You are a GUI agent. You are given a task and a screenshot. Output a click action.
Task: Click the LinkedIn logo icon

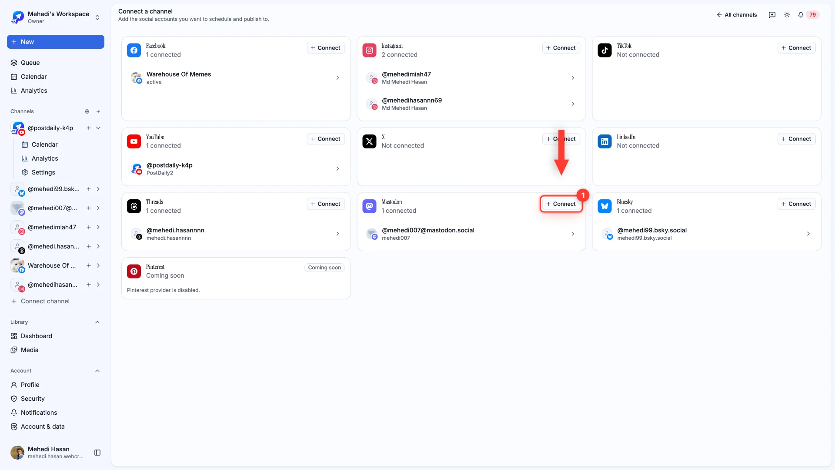[605, 141]
